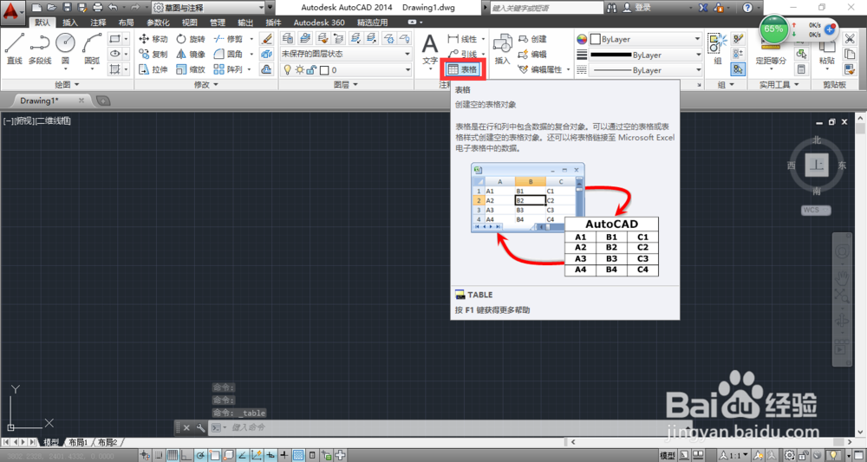Screen dimensions: 867x462
Task: Switch to the Insert (插入) ribbon tab
Action: [70, 23]
